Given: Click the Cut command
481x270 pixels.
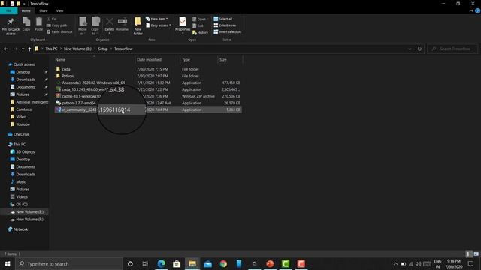Looking at the screenshot, I should coord(52,19).
